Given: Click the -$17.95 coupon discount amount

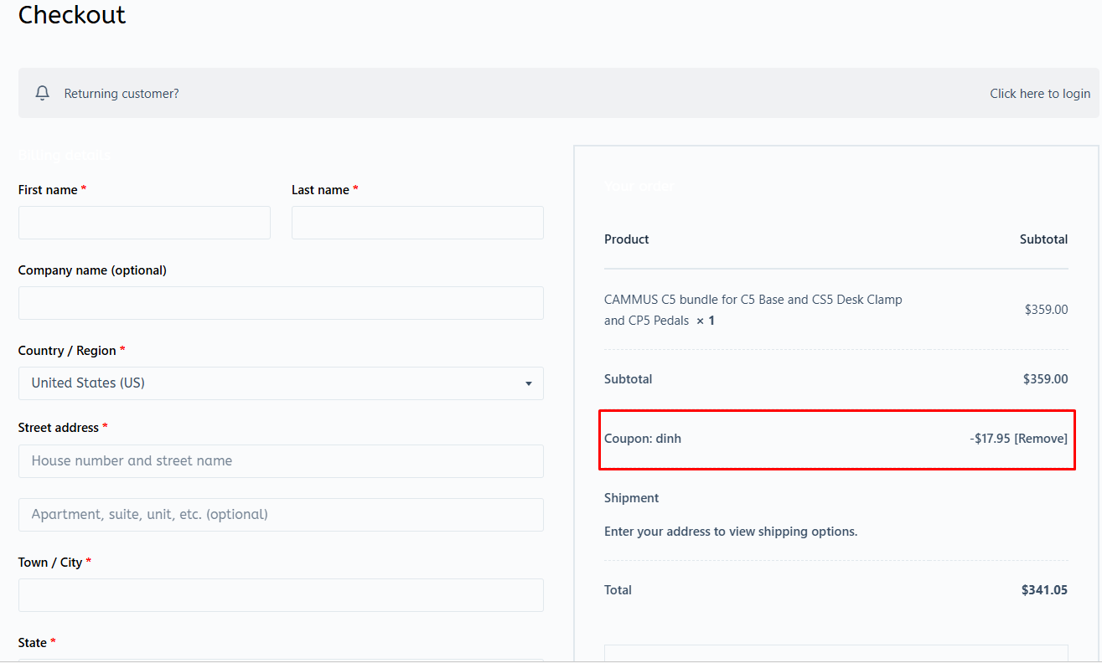Looking at the screenshot, I should (990, 439).
